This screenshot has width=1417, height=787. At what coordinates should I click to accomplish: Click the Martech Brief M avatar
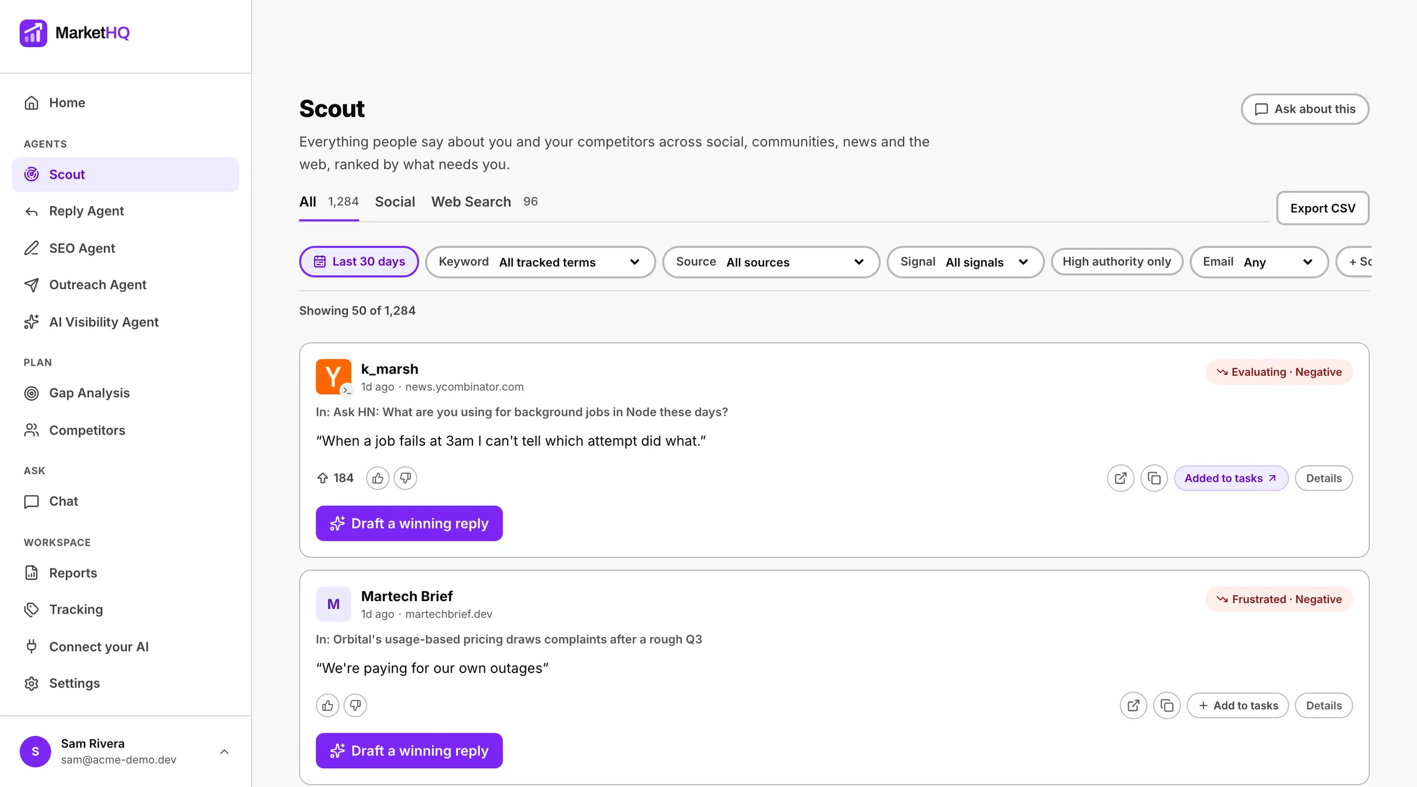click(x=334, y=604)
